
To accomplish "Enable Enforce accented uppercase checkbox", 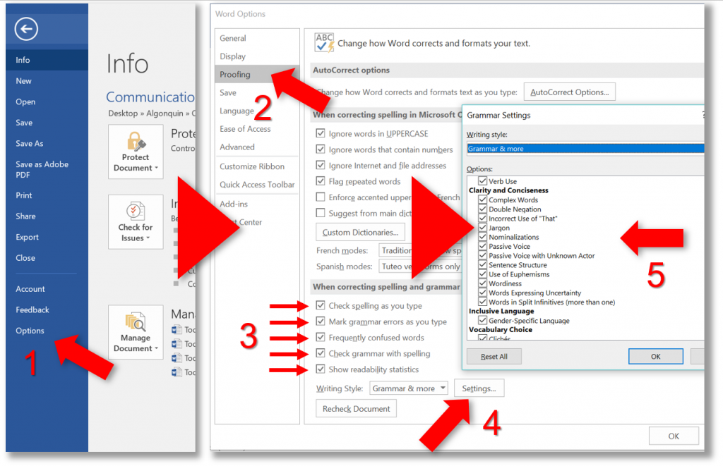I will 321,197.
